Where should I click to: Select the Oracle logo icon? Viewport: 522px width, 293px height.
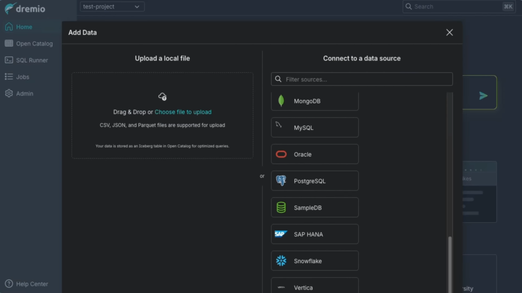tap(281, 154)
